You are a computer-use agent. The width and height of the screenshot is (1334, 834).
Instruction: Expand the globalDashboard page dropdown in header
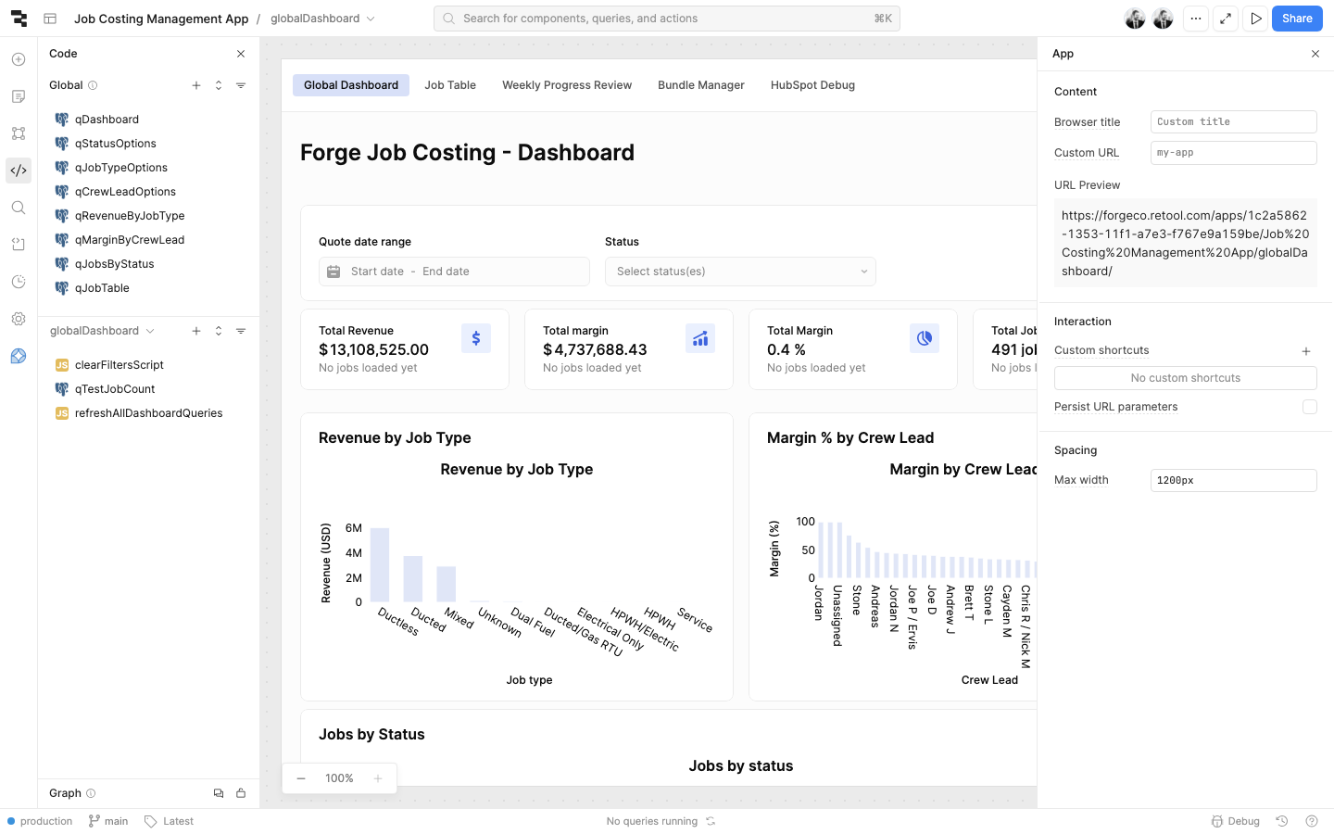pos(371,19)
